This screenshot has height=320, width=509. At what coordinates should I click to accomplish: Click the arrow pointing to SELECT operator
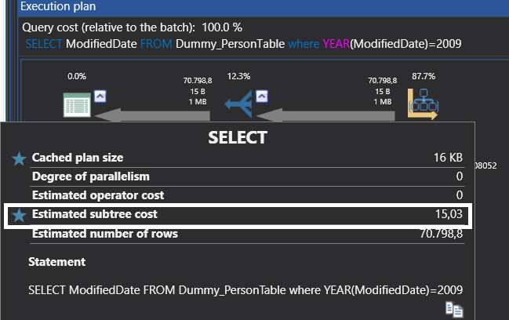pyautogui.click(x=157, y=115)
